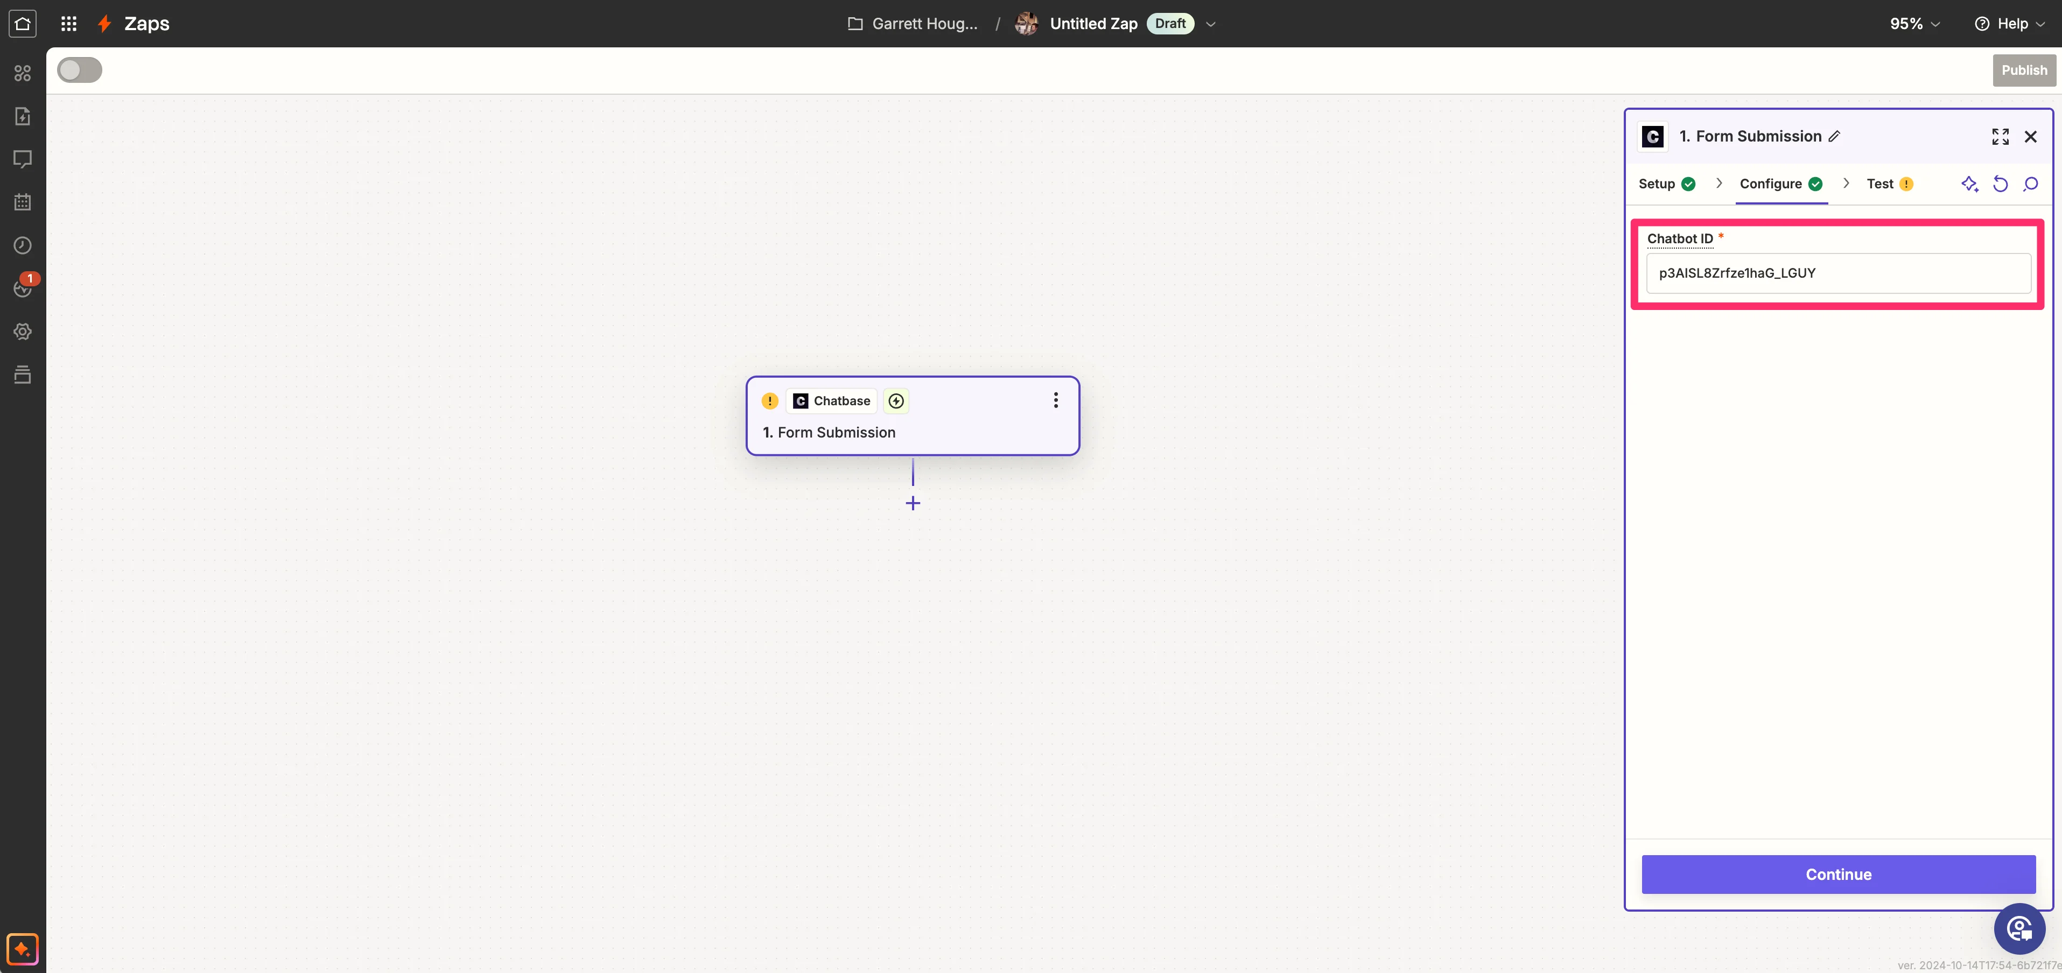
Task: Click the AI sparkle icon in step panel
Action: point(1969,184)
